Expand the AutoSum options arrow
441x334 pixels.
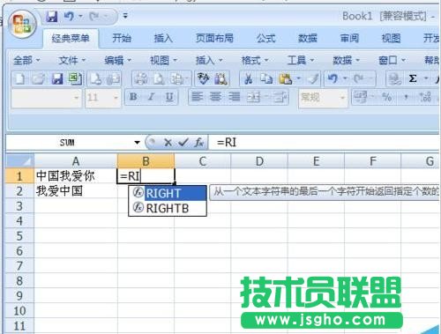426,78
